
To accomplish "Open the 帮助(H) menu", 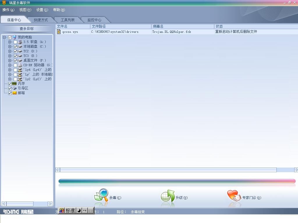I will (x=59, y=10).
